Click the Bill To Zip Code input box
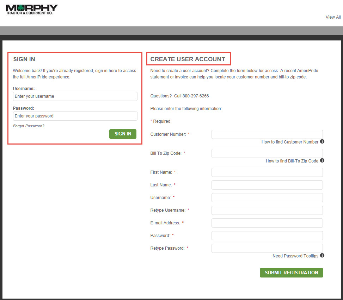343x300 pixels. [x=267, y=153]
